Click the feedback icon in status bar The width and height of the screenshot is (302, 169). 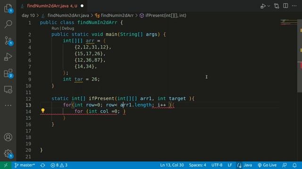285,165
